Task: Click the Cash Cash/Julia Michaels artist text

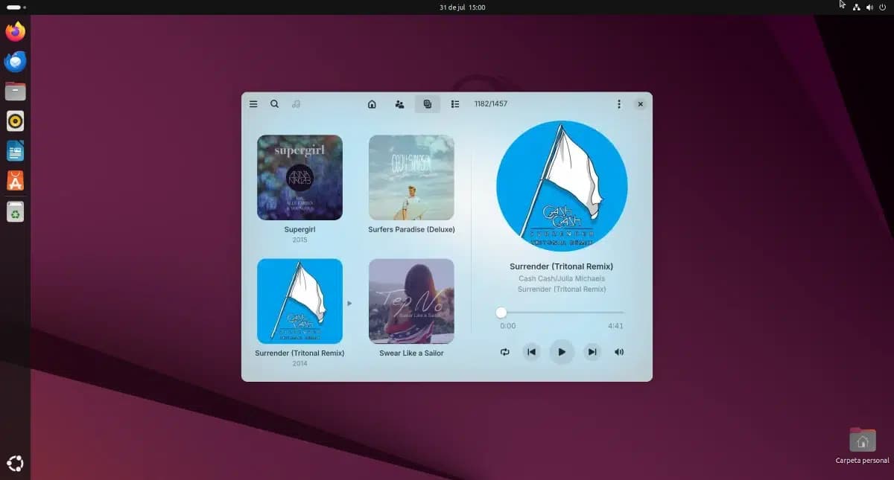Action: [562, 278]
